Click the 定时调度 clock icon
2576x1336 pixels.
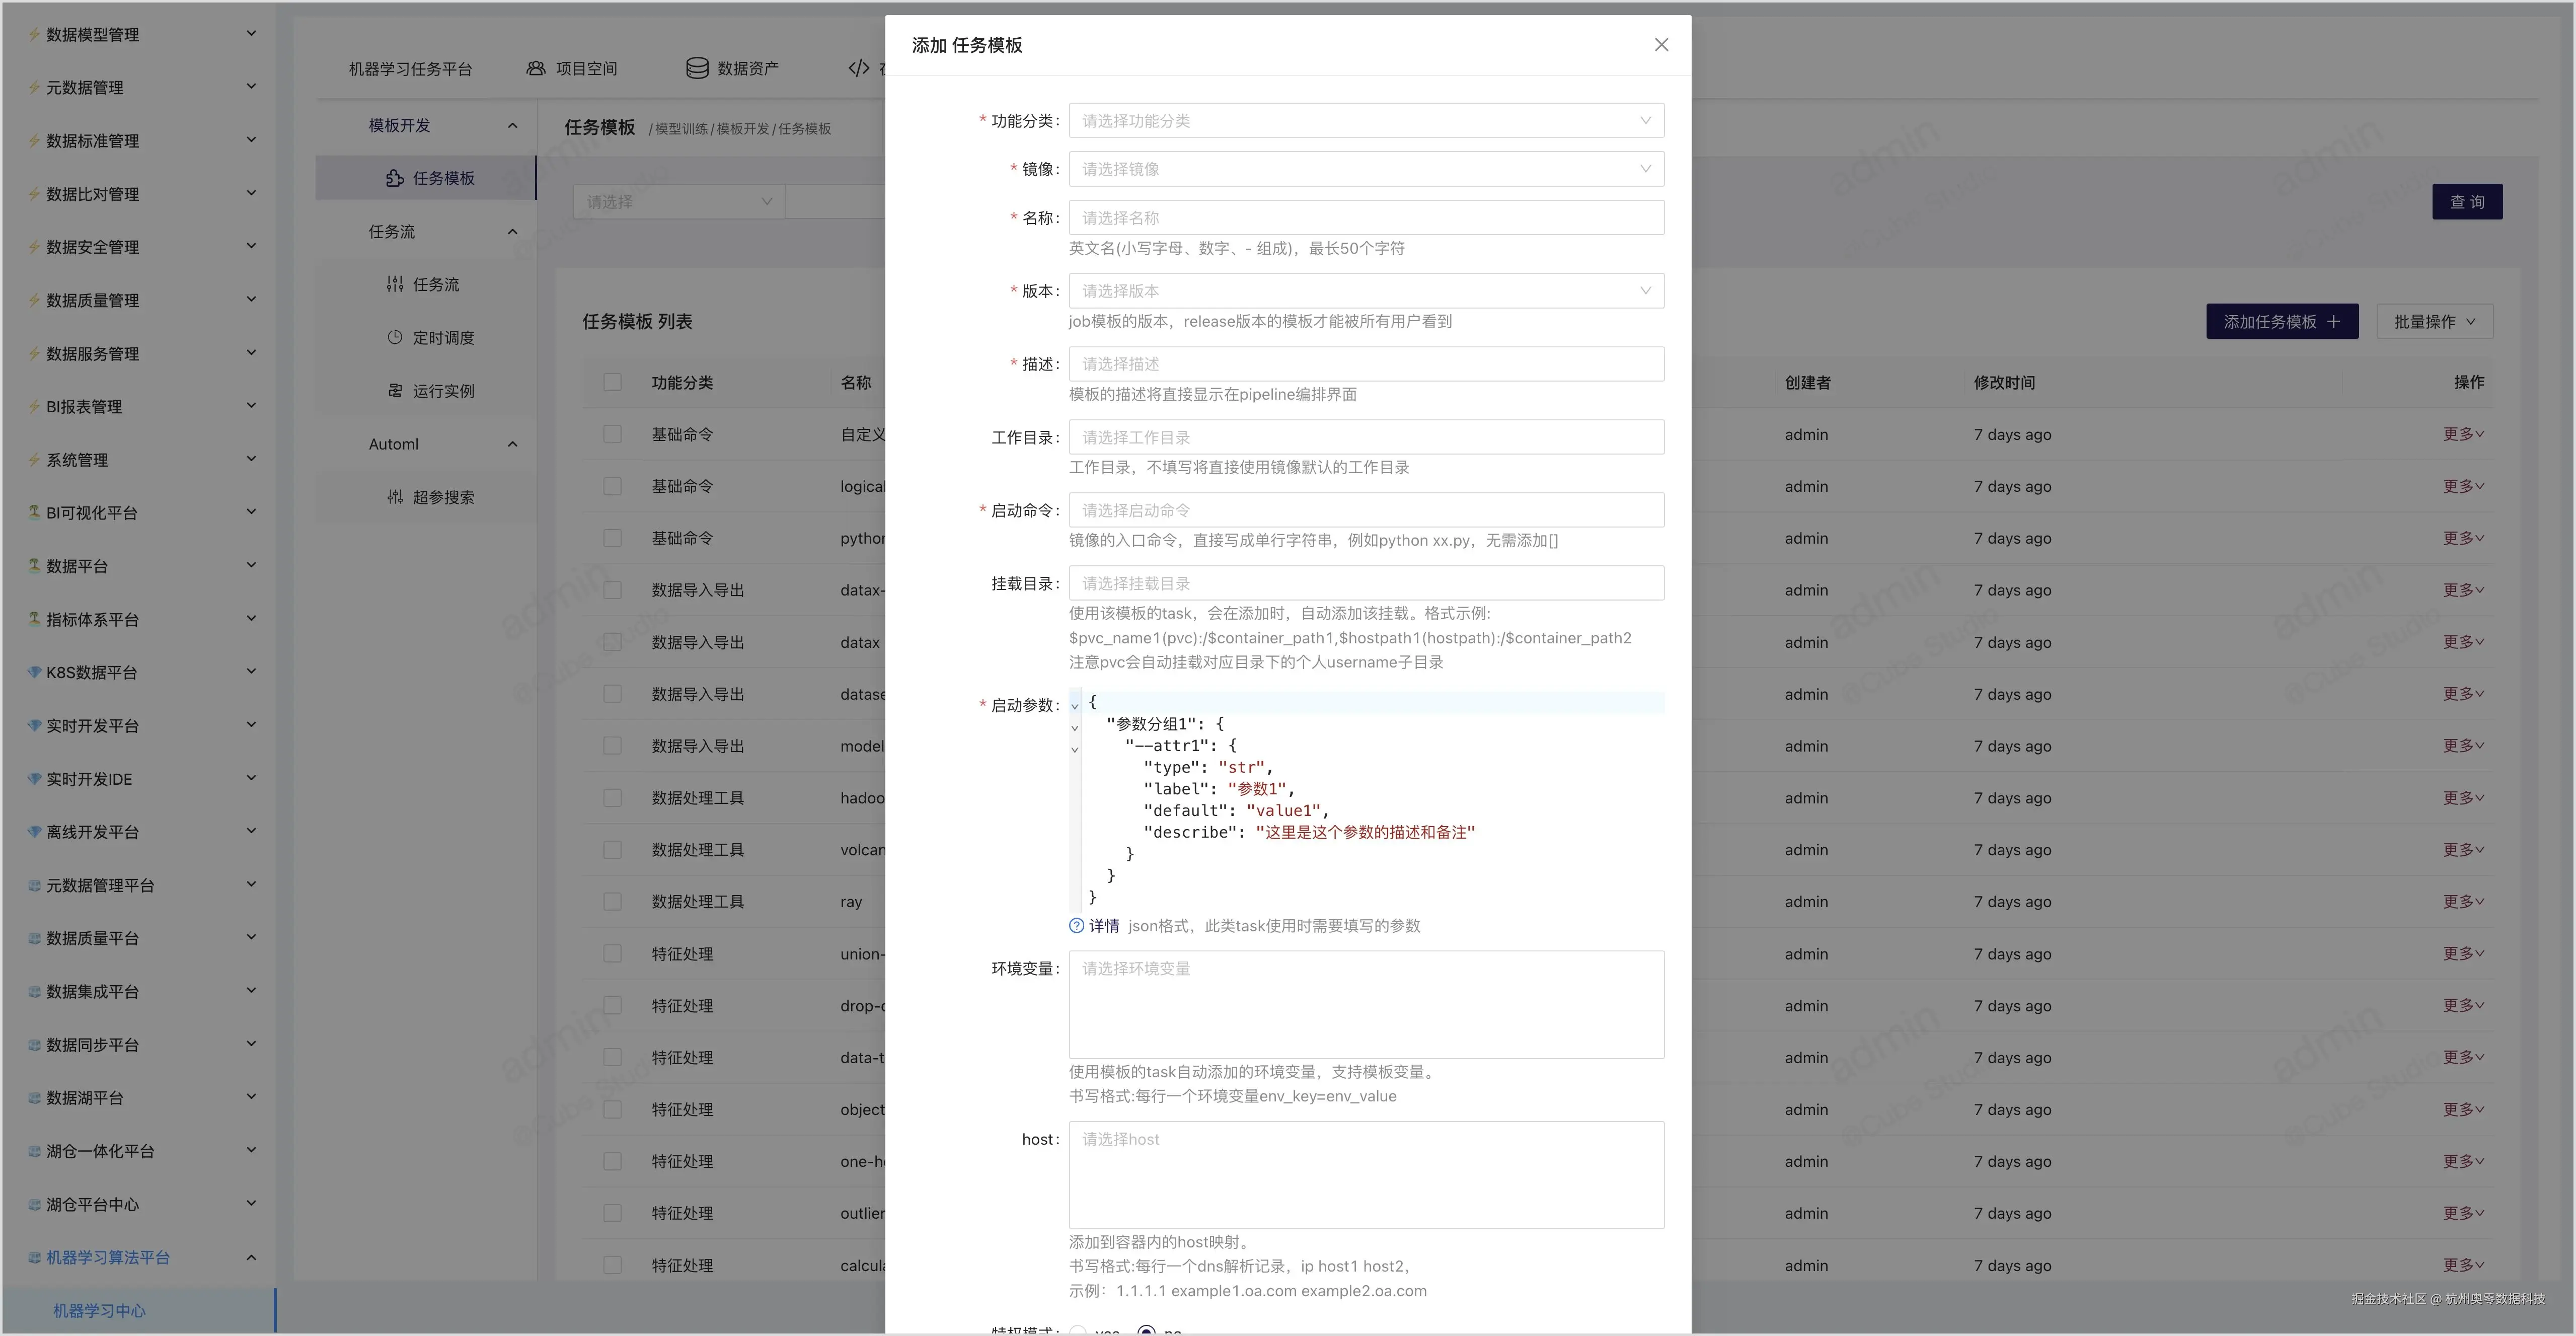[x=395, y=338]
